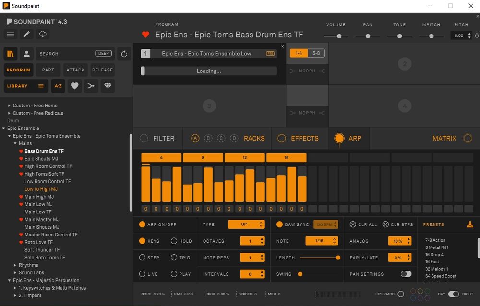Toggle the PAN SETTINGS switch
The image size is (480, 306).
[406, 274]
